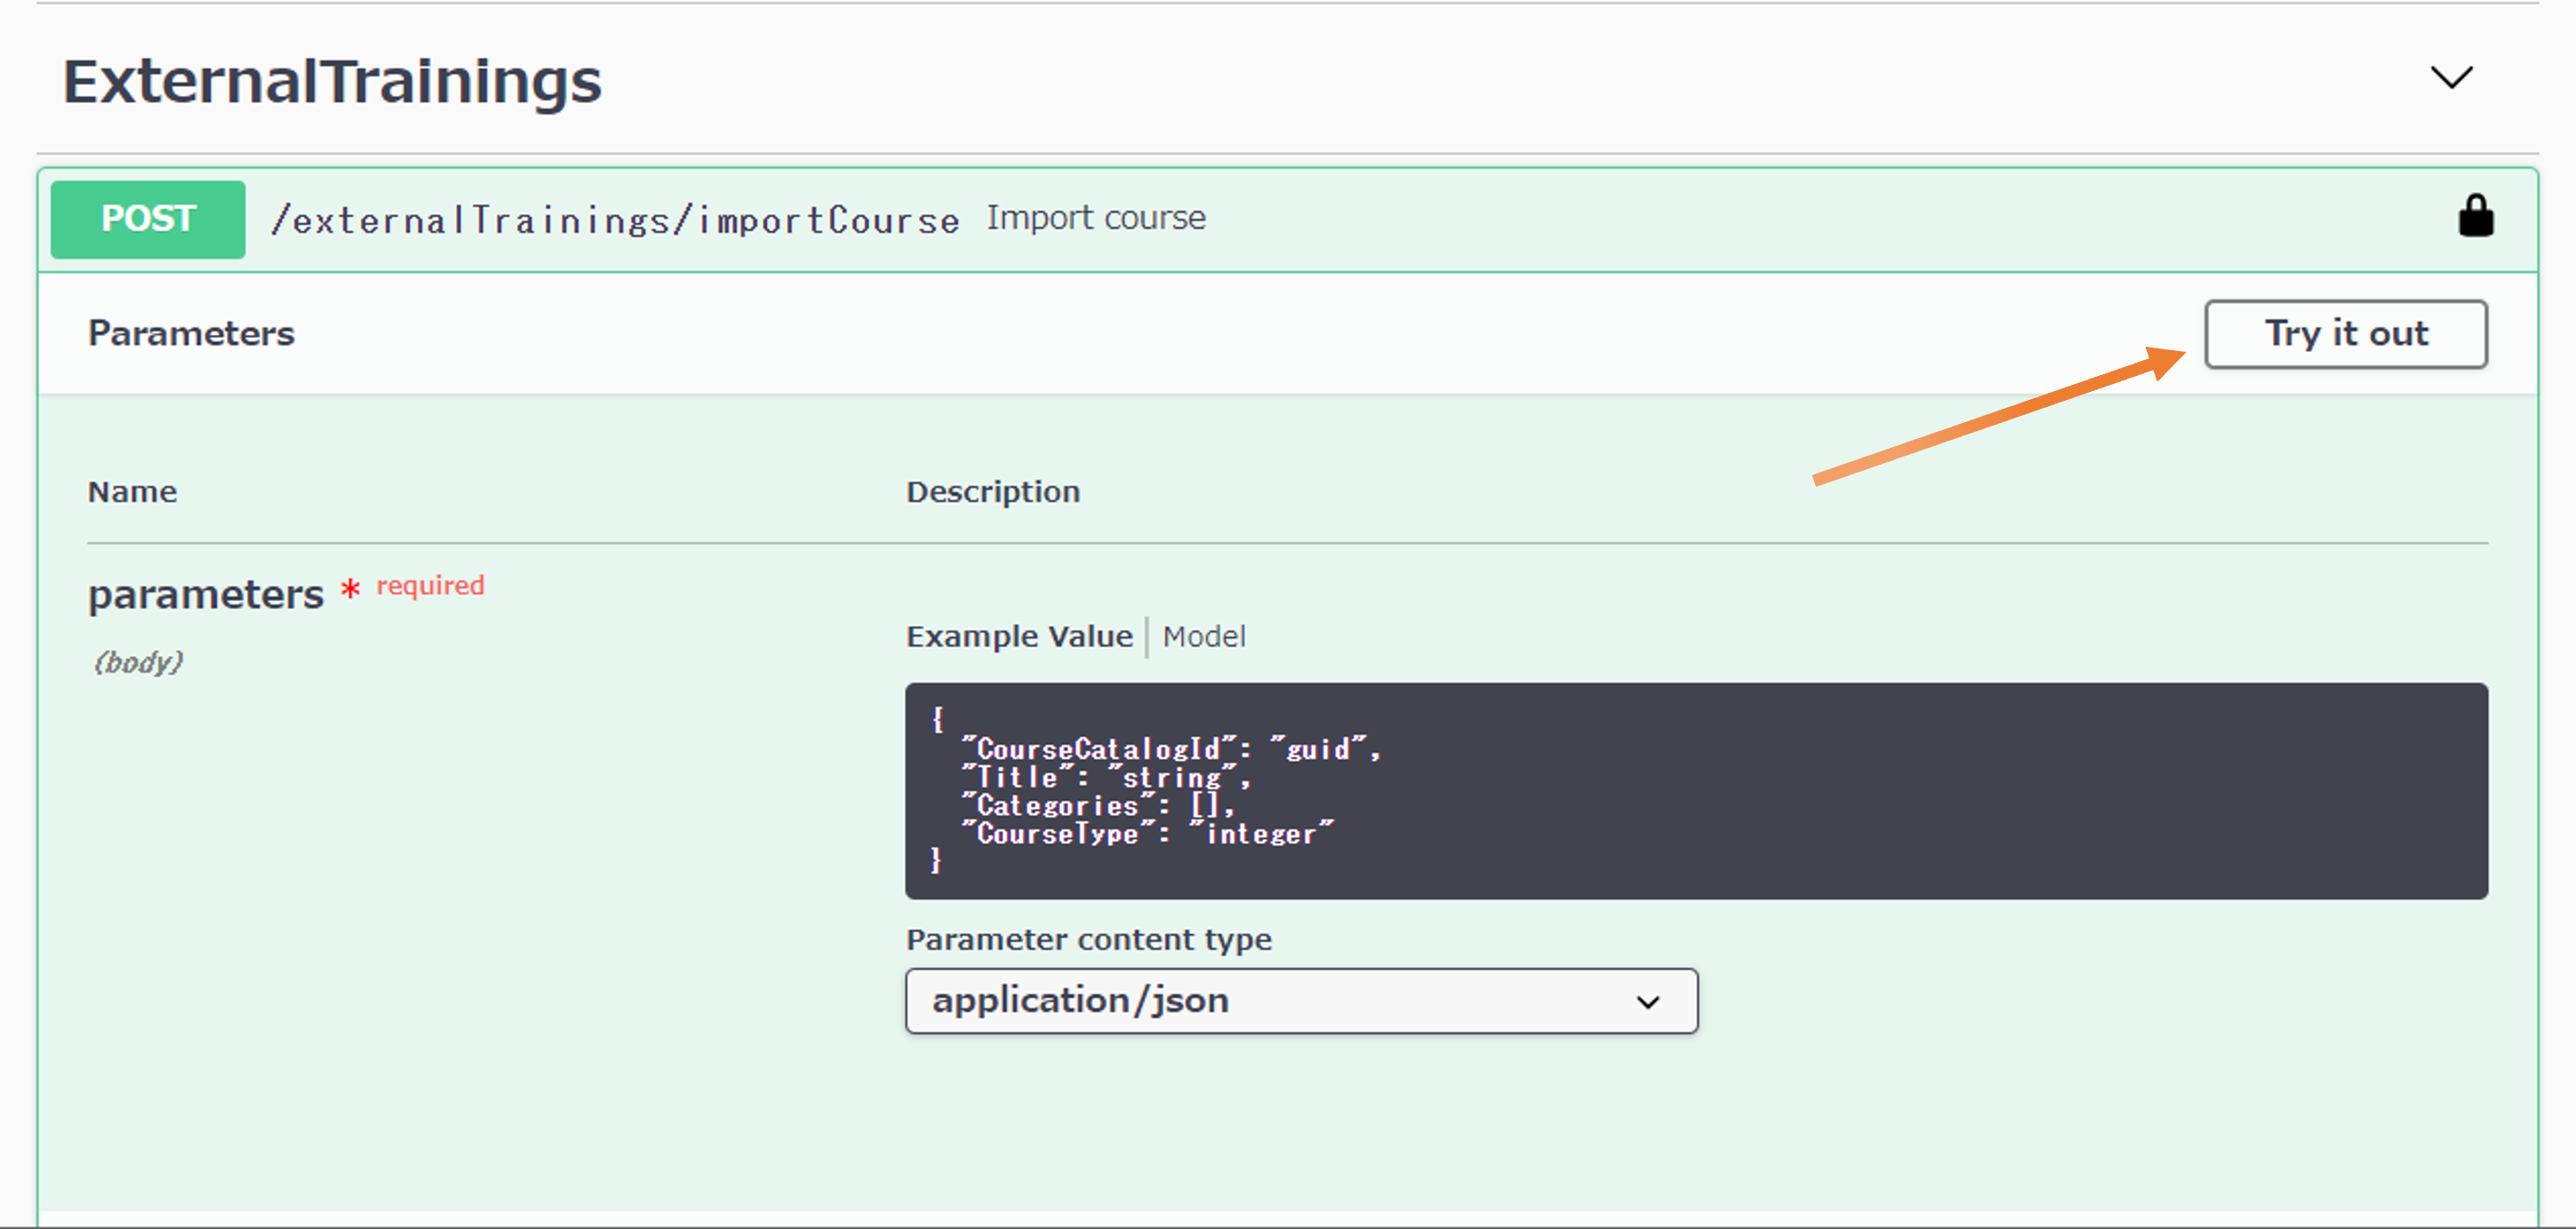This screenshot has width=2576, height=1229.
Task: Click the Import course summary text
Action: point(1096,218)
